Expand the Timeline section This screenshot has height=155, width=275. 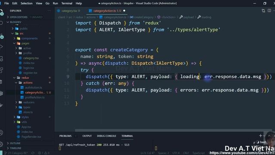pos(15,148)
